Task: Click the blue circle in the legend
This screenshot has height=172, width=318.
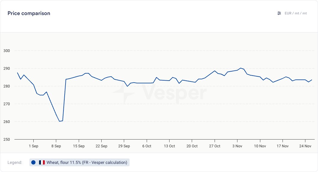Action: 33,162
